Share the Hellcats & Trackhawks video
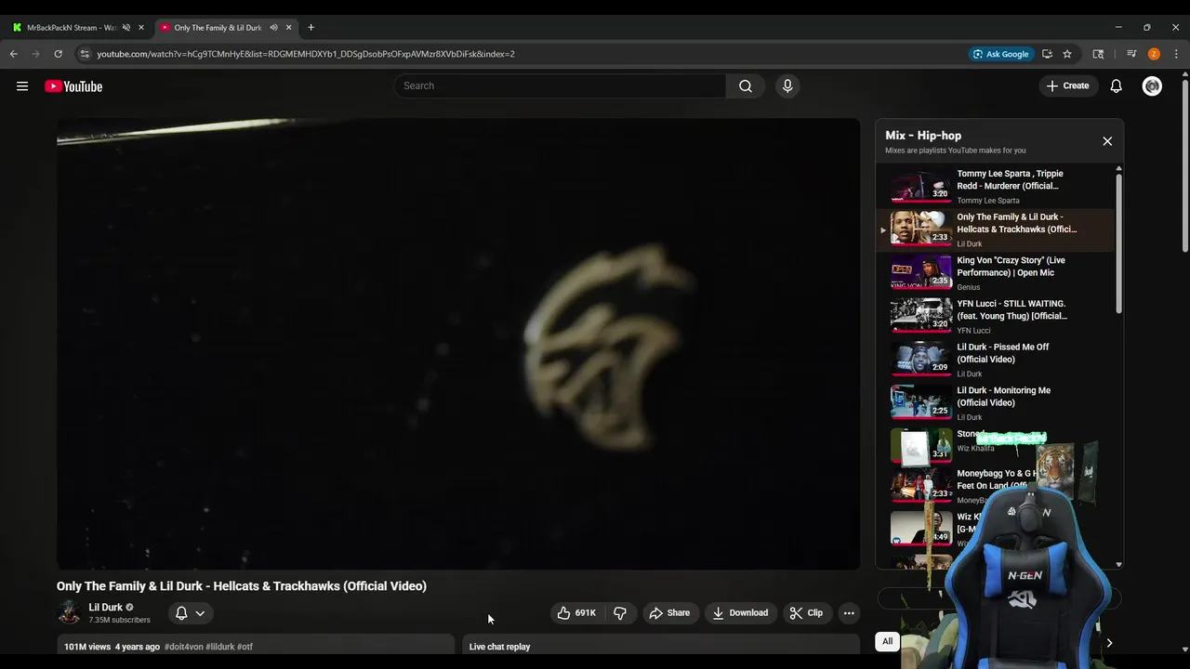 (x=669, y=613)
